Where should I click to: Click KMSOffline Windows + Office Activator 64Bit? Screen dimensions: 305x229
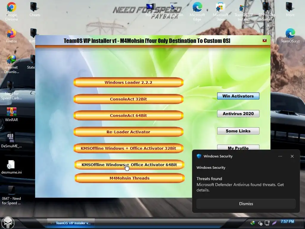129,165
